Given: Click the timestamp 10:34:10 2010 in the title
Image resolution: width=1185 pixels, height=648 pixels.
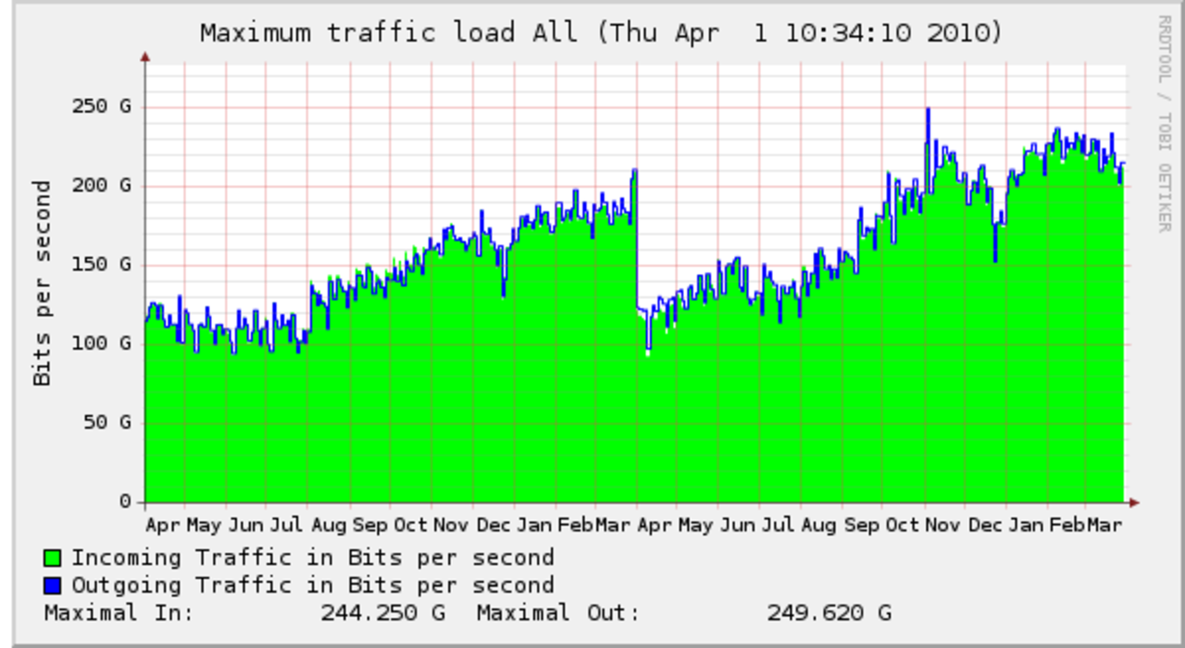Looking at the screenshot, I should tap(893, 33).
